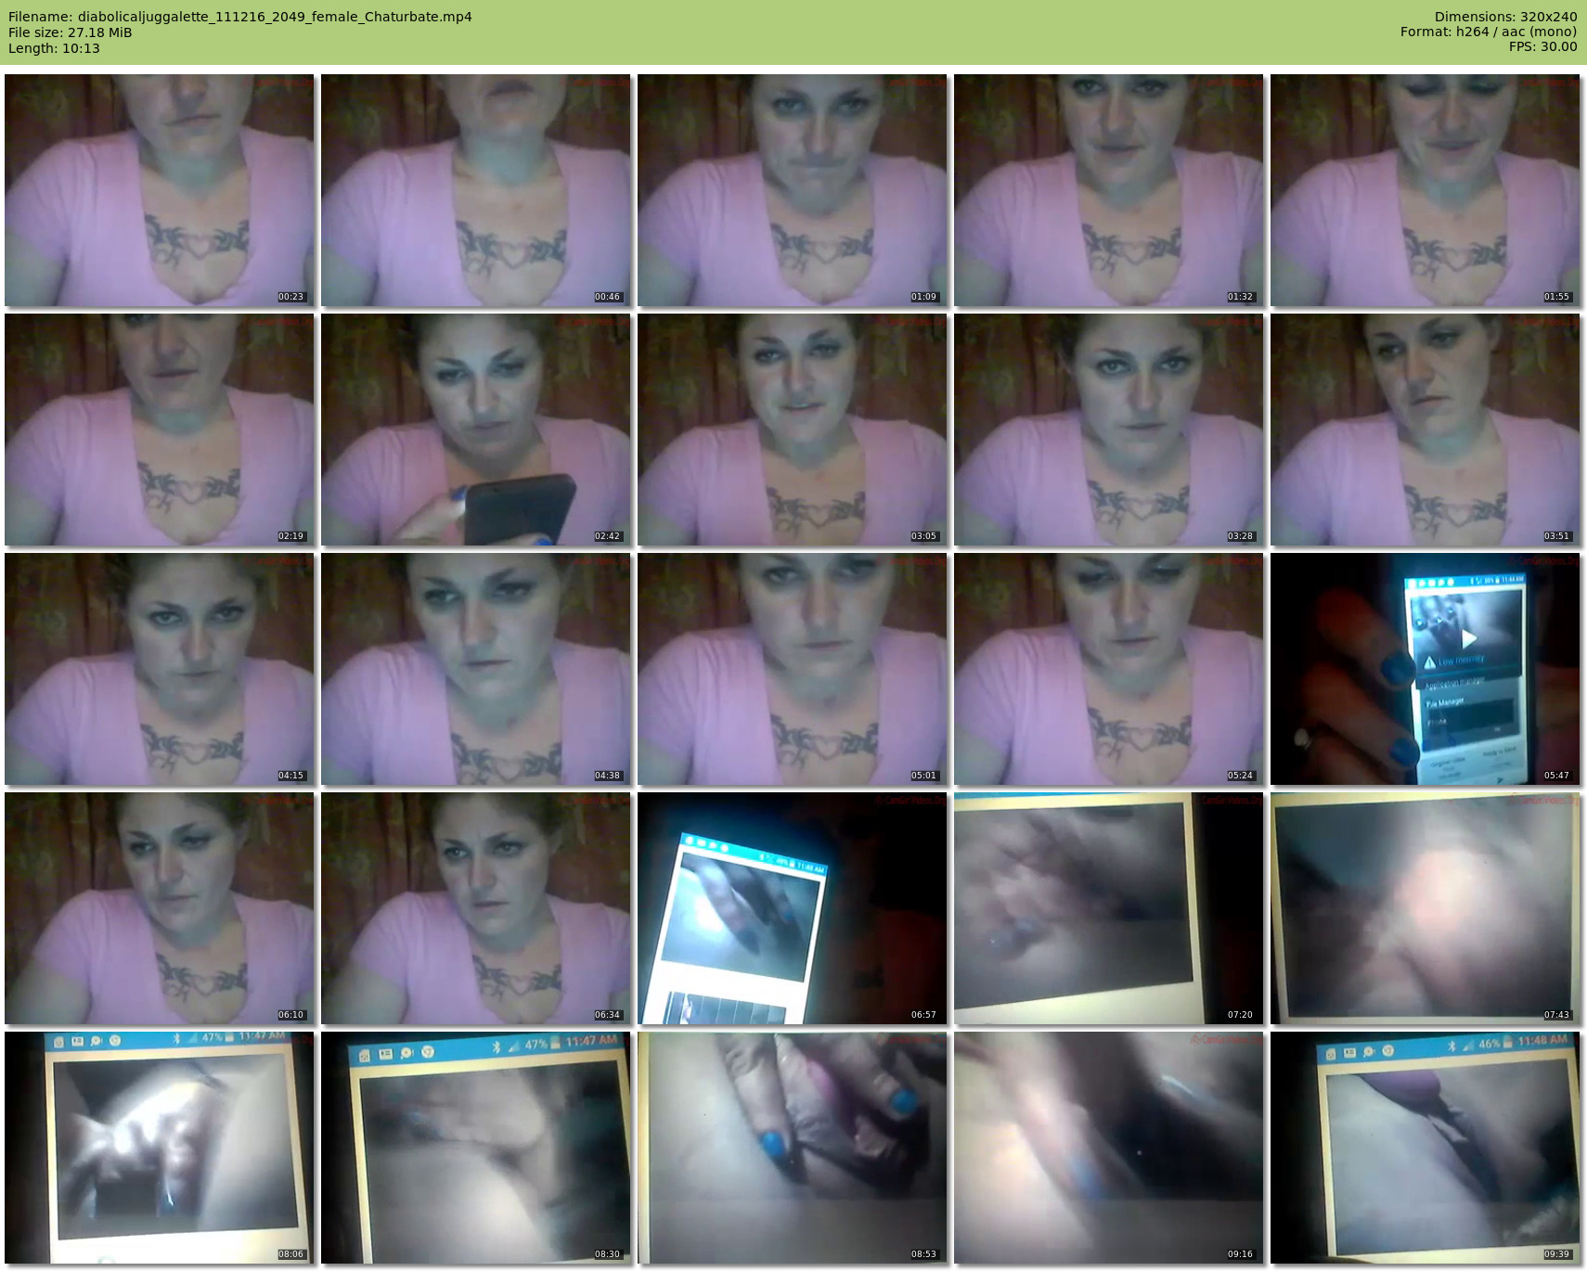Click the frame marked 02:19
This screenshot has height=1271, width=1587.
(160, 430)
